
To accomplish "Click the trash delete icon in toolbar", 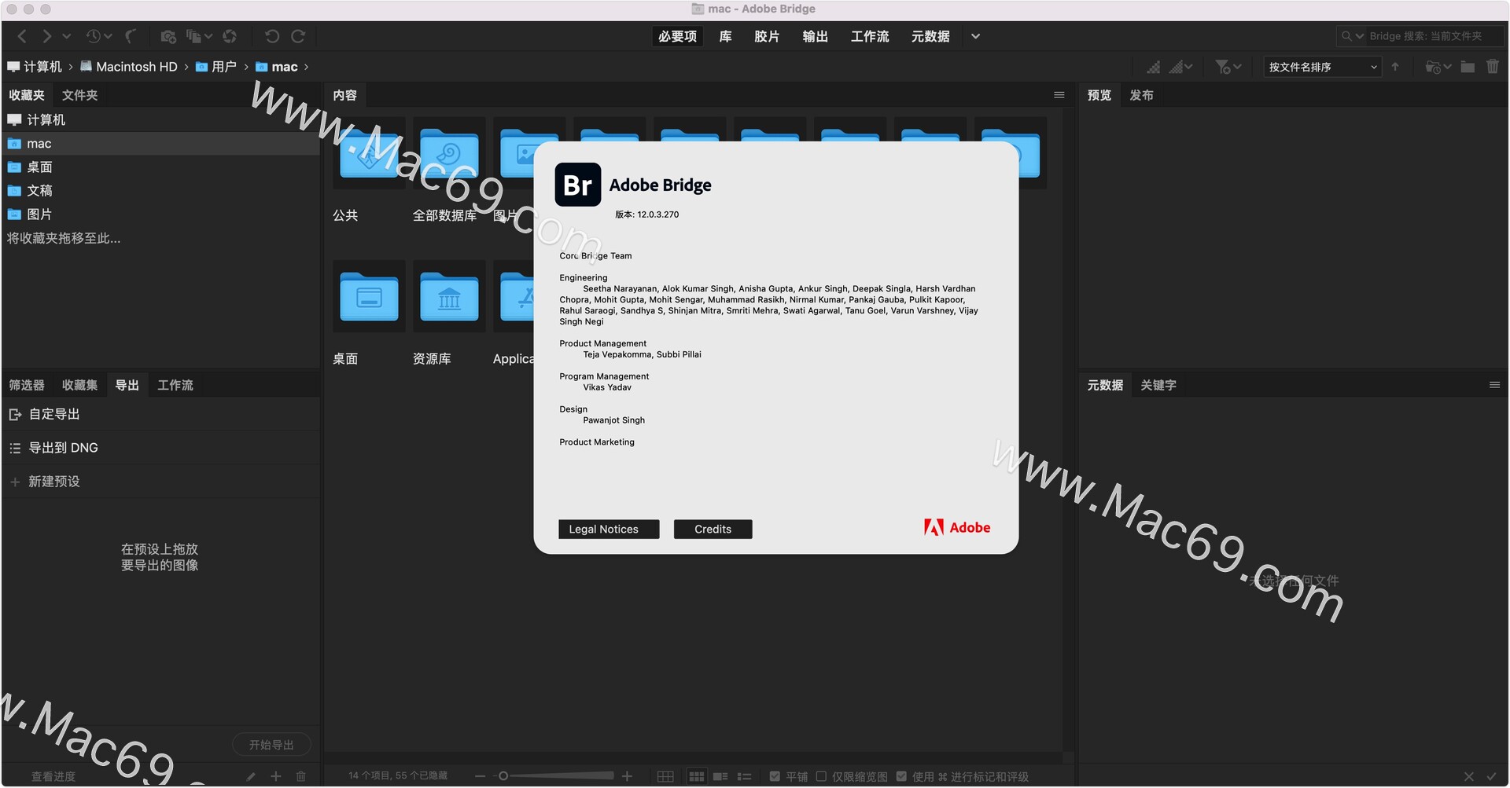I will [1493, 67].
